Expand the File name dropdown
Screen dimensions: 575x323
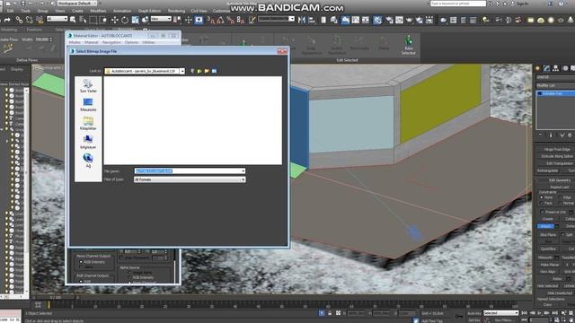point(243,171)
